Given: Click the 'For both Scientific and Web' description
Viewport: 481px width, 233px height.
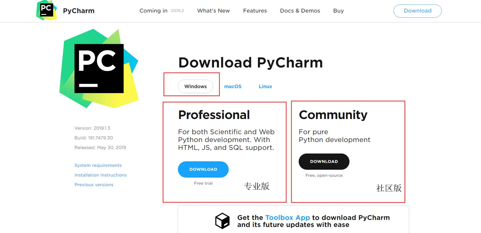Looking at the screenshot, I should 226,140.
